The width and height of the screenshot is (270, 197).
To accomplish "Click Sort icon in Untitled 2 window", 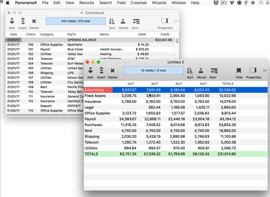I will coord(190,70).
